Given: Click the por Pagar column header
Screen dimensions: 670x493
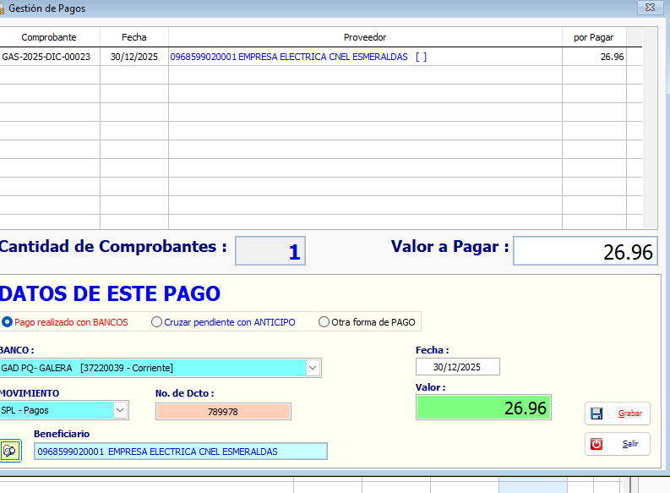Looking at the screenshot, I should point(593,37).
